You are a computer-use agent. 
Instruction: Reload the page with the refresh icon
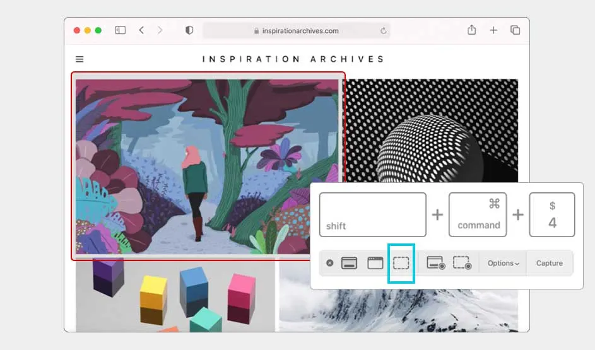click(384, 31)
